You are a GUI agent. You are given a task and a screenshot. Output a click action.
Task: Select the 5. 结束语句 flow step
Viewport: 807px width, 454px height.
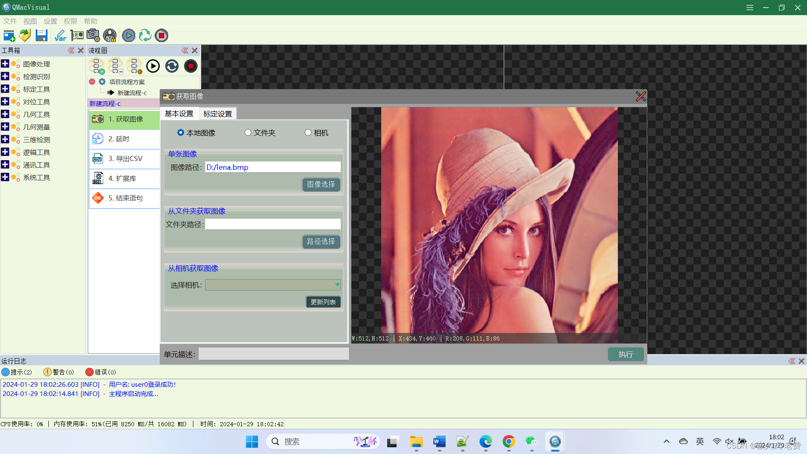click(x=124, y=198)
